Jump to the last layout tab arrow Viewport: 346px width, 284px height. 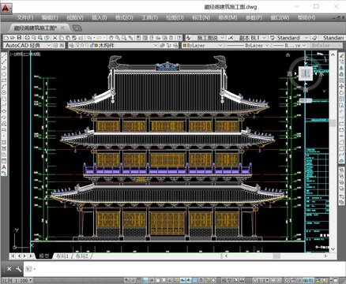pyautogui.click(x=31, y=256)
